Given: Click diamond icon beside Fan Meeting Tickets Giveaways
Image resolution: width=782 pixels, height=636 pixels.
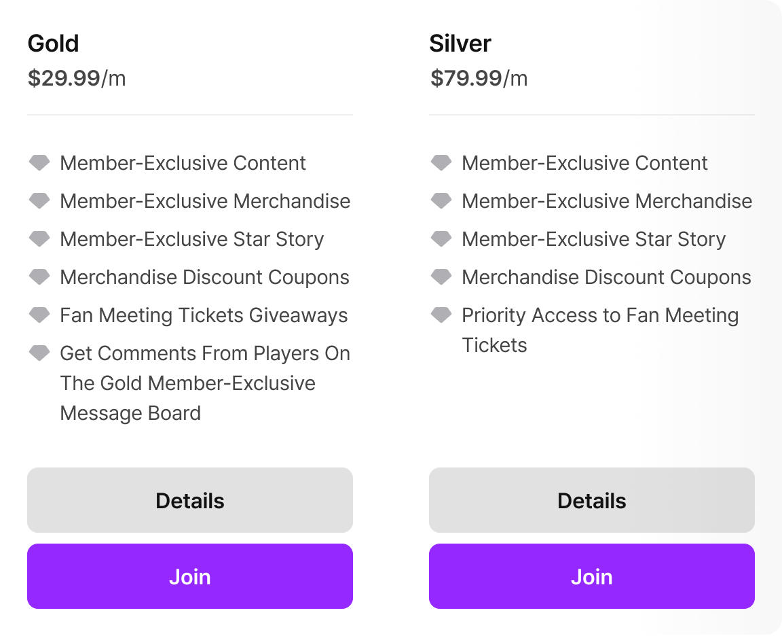Looking at the screenshot, I should click(x=39, y=315).
